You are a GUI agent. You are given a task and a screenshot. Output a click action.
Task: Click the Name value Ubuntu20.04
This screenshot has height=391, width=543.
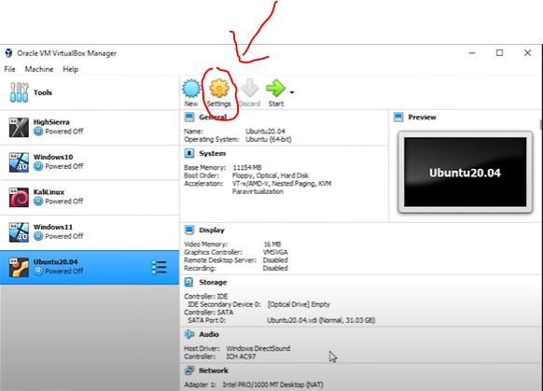(265, 132)
